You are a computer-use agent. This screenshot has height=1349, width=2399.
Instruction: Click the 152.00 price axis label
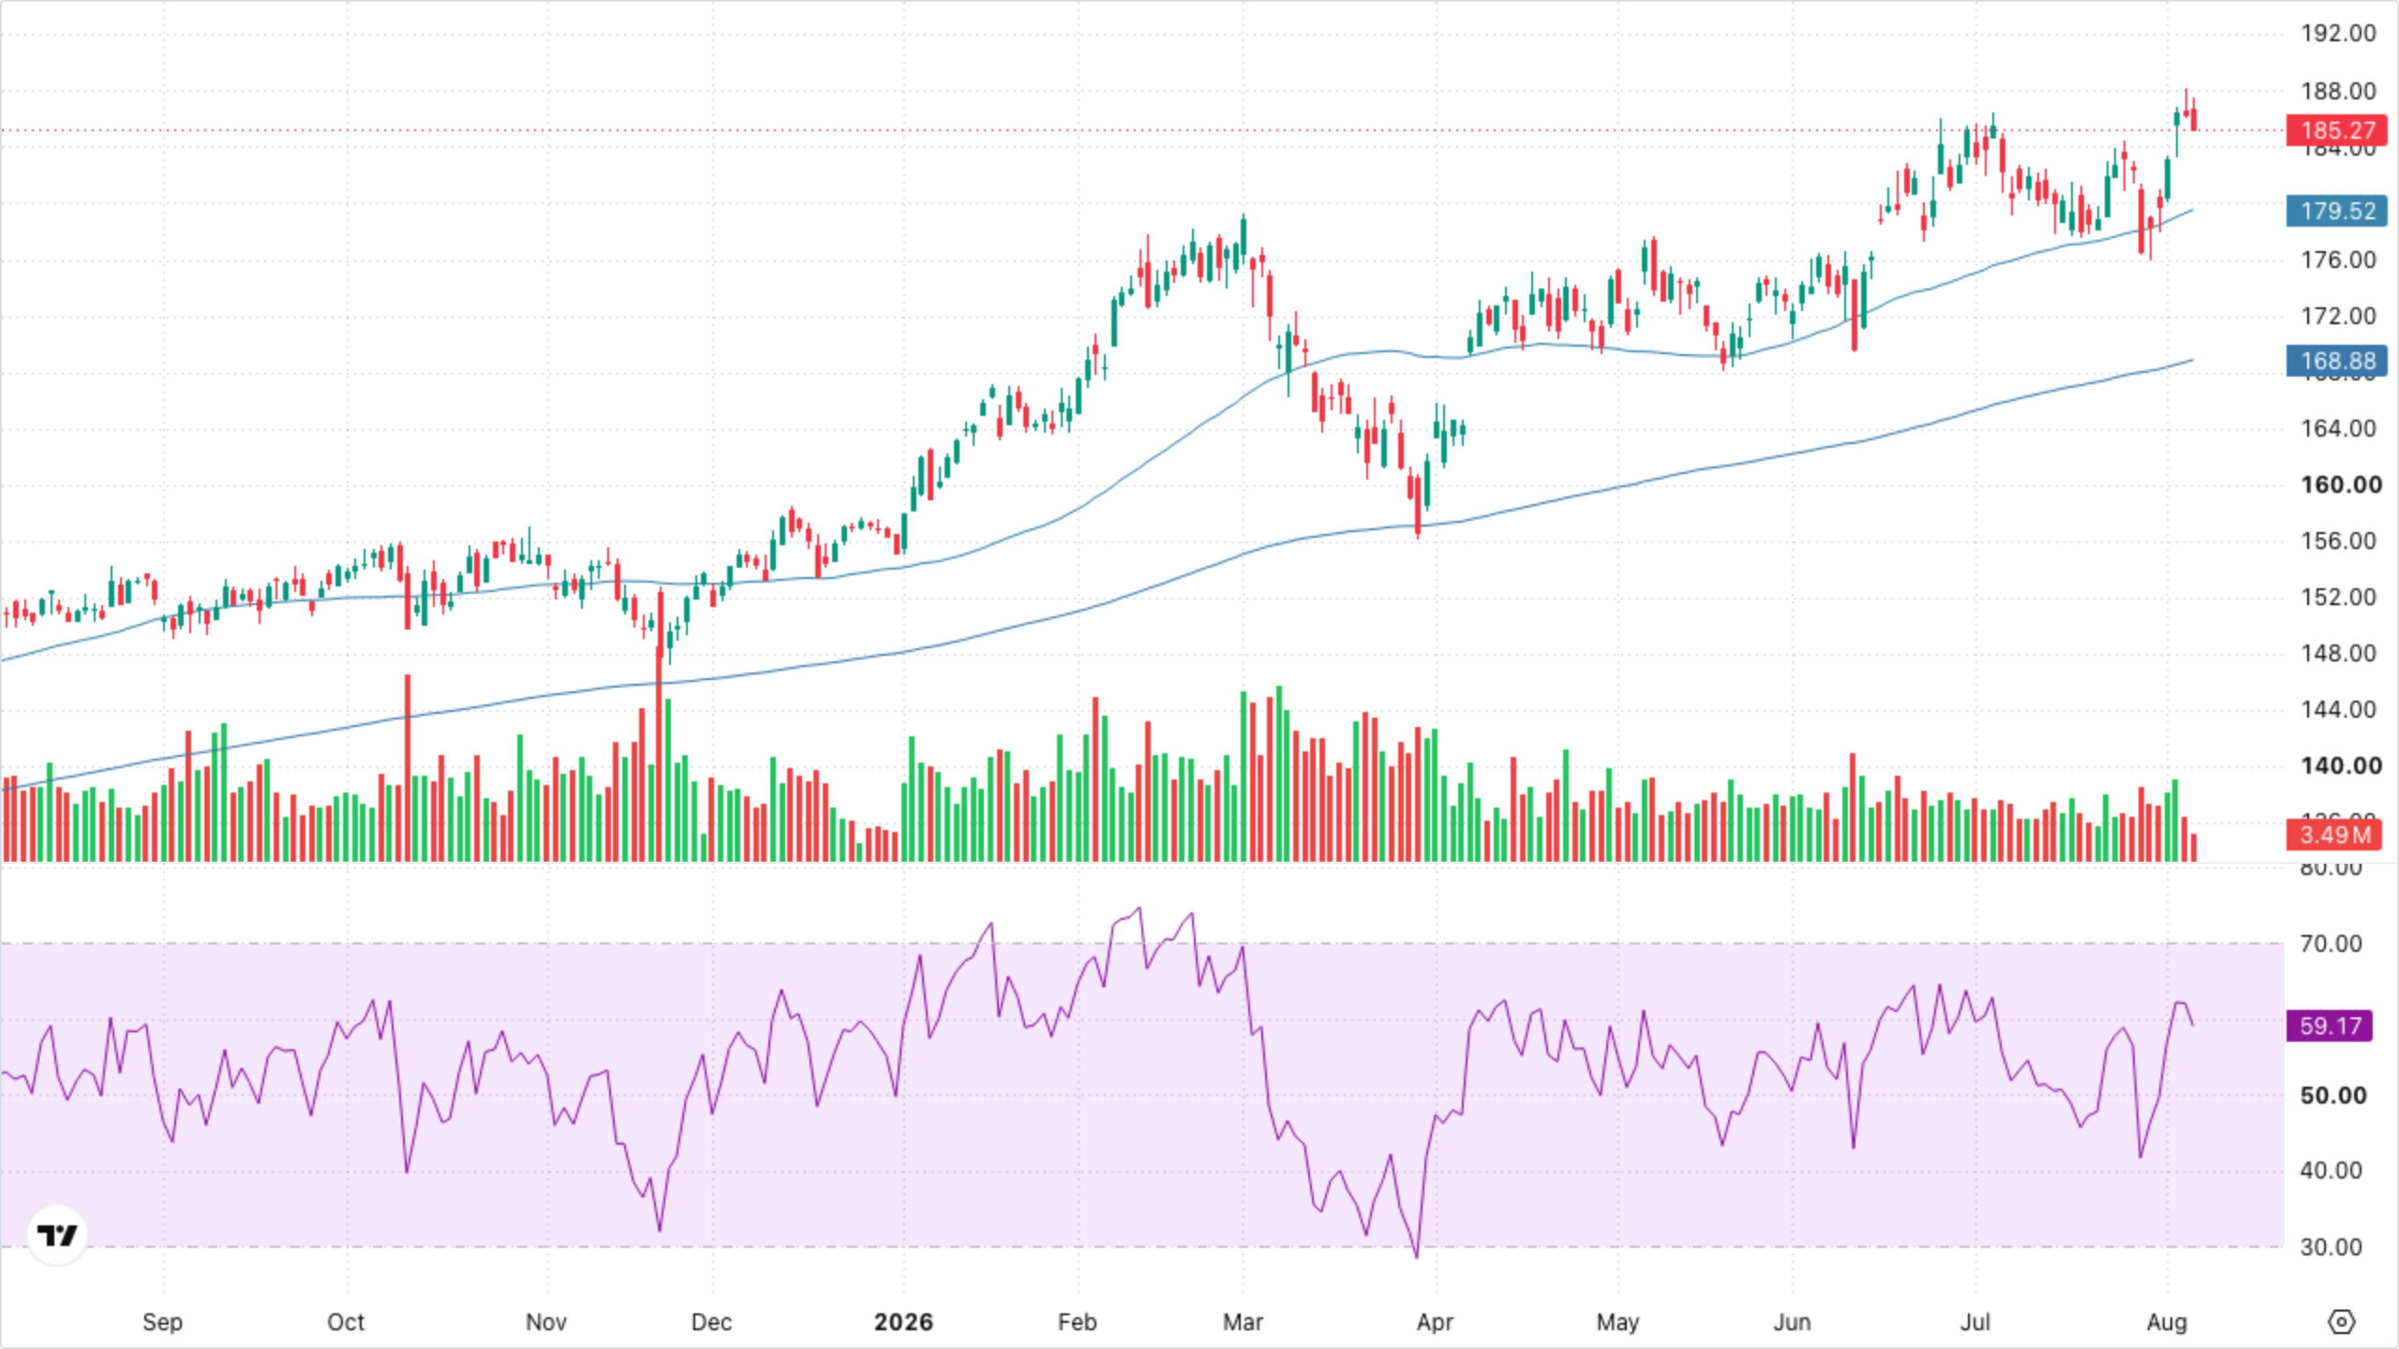click(x=2338, y=597)
